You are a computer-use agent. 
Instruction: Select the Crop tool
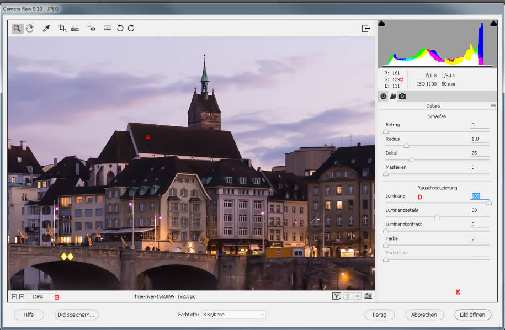point(62,28)
